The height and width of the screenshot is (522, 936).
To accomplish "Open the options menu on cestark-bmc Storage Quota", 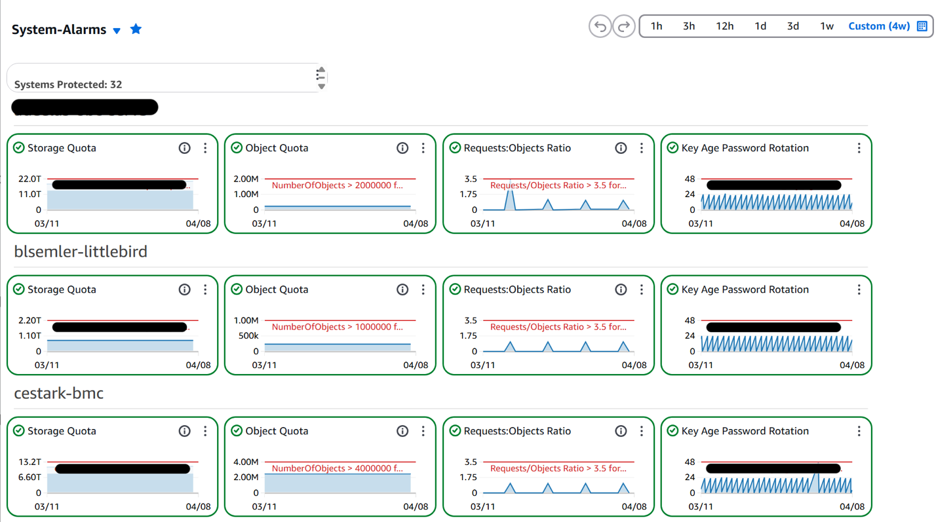I will click(x=205, y=431).
